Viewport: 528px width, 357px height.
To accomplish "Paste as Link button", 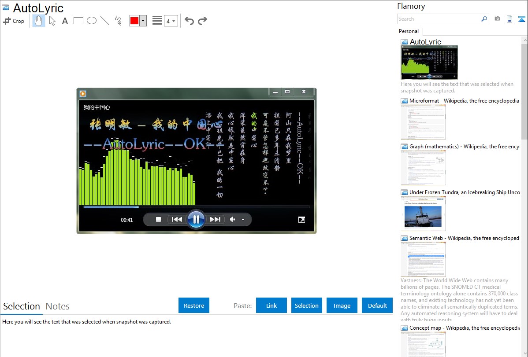I will (x=271, y=305).
